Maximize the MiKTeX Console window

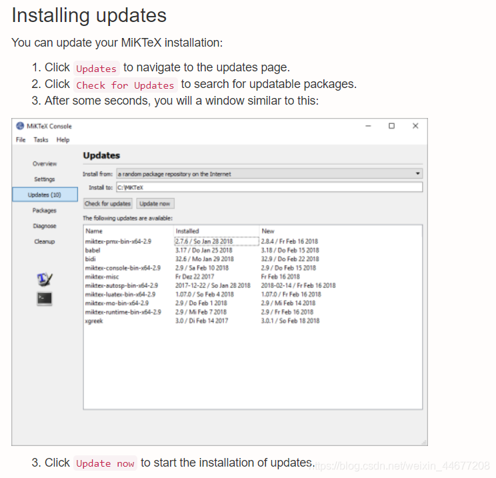pyautogui.click(x=391, y=126)
